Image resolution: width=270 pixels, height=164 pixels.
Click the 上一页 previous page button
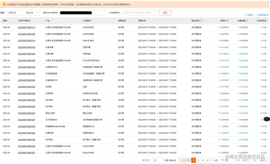click(x=185, y=160)
